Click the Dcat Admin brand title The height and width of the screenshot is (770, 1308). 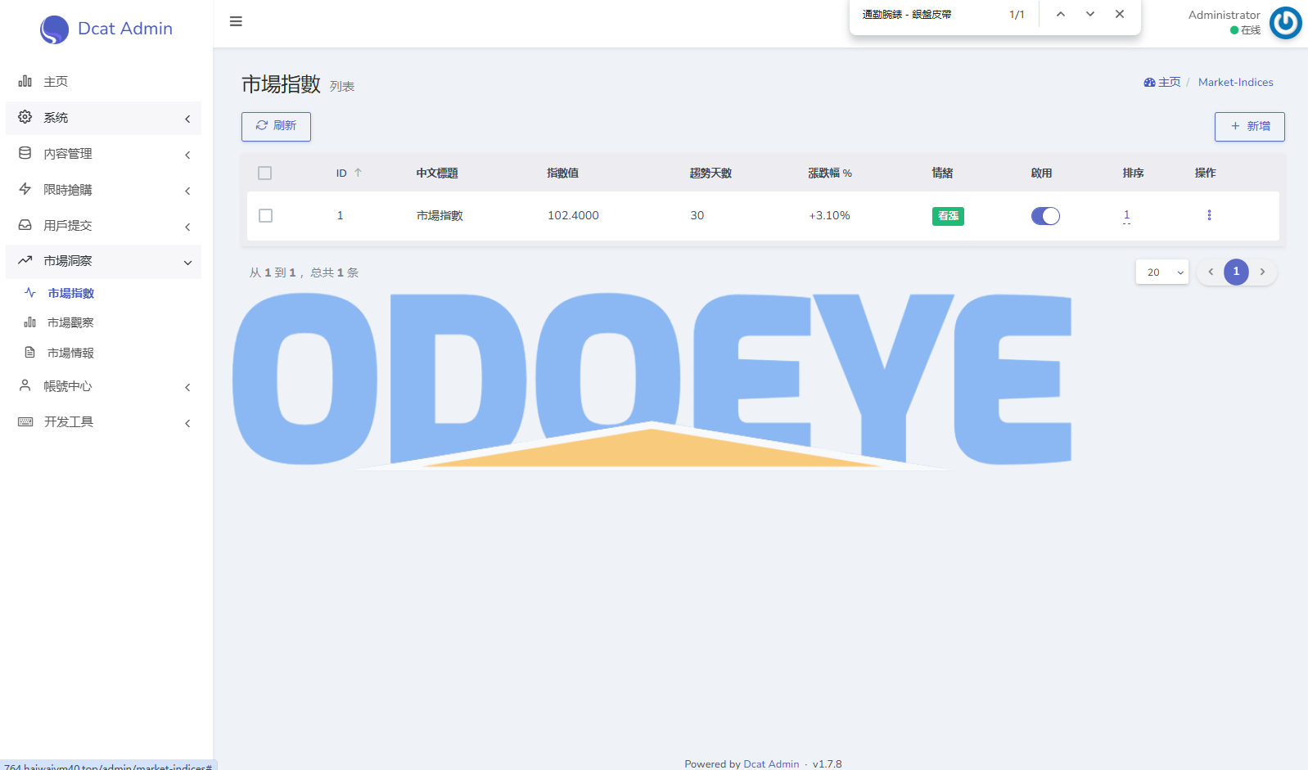(125, 29)
